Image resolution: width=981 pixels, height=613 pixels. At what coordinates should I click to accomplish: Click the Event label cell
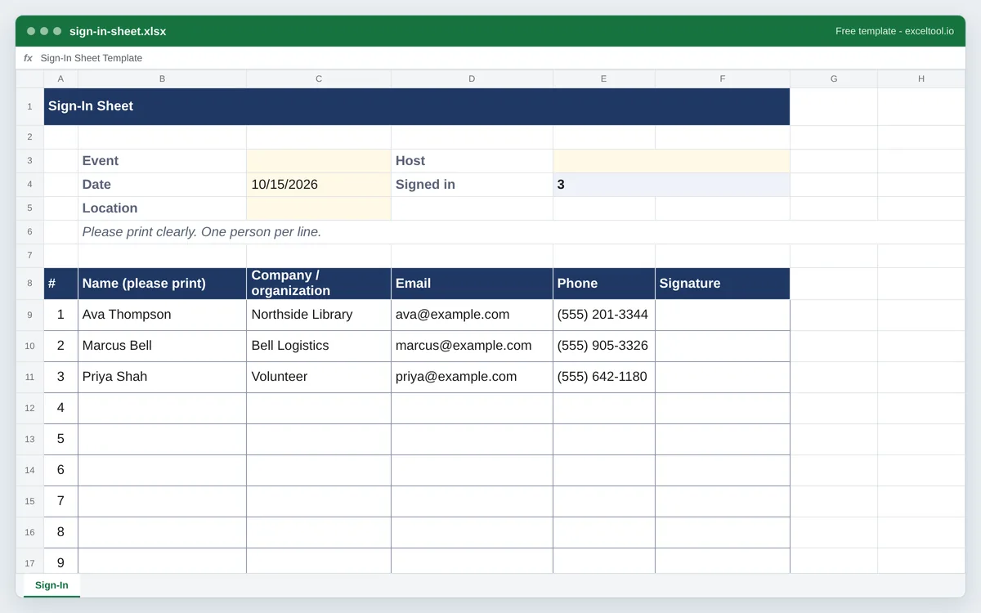pyautogui.click(x=162, y=161)
